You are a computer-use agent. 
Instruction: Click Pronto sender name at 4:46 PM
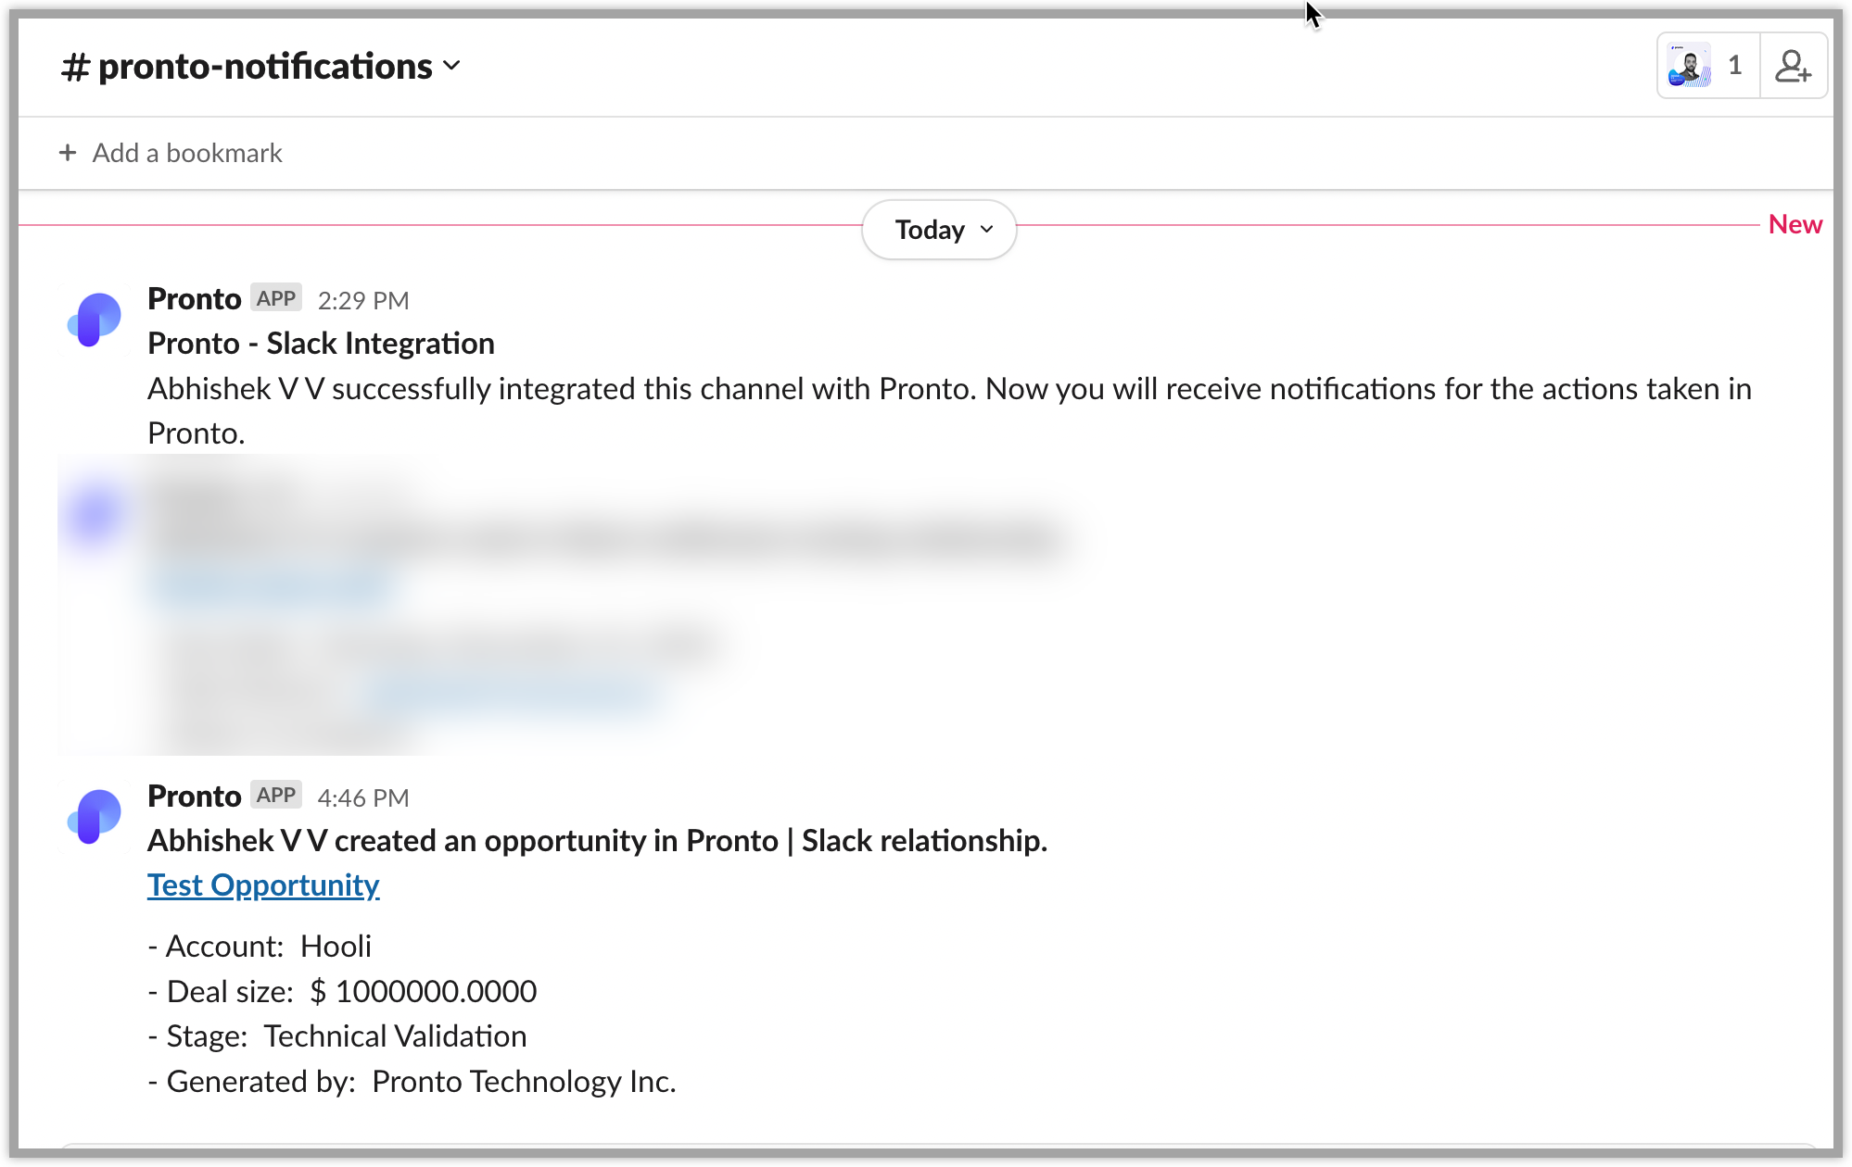[x=195, y=796]
